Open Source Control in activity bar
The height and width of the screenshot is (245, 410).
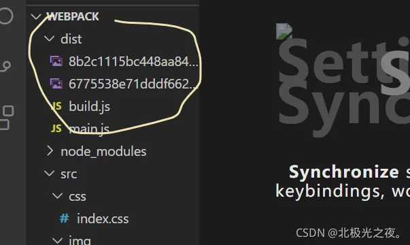[x=5, y=66]
